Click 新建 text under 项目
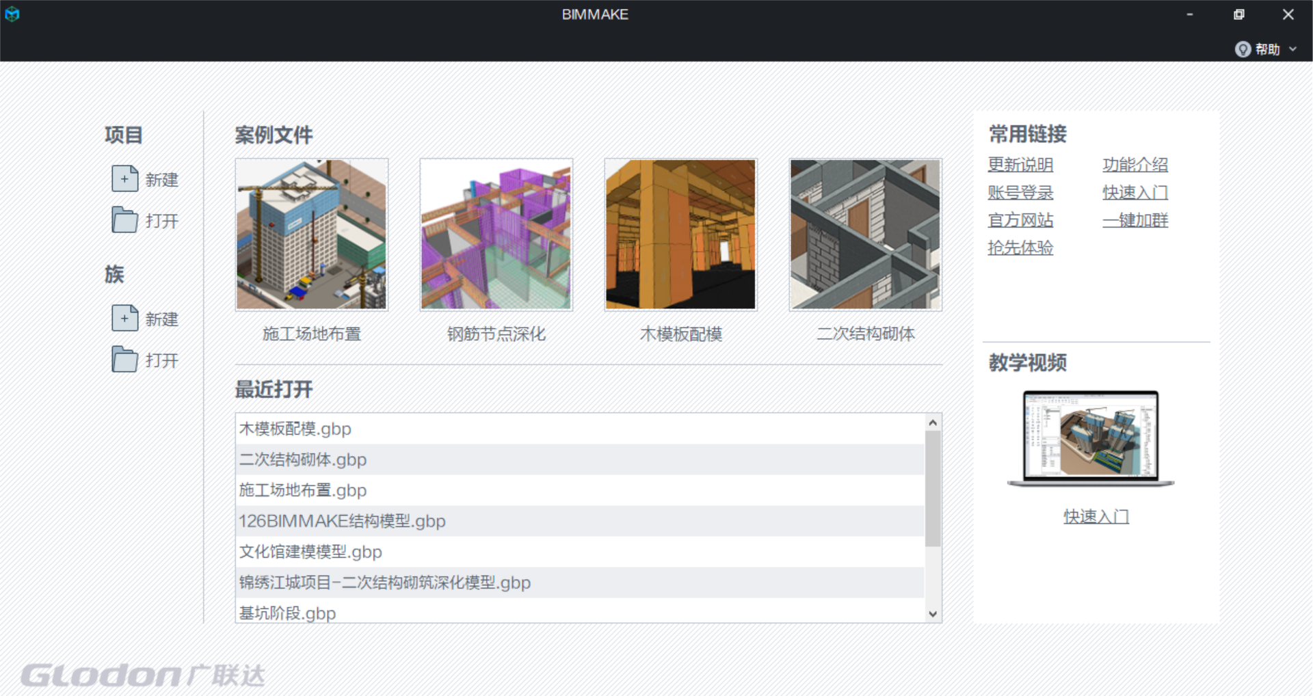1313x696 pixels. click(161, 180)
